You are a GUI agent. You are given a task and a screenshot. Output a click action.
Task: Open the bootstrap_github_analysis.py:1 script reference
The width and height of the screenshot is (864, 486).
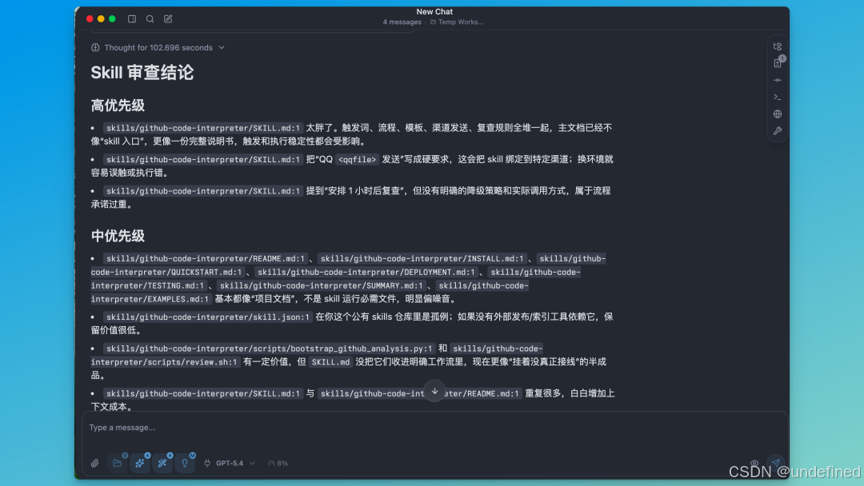pyautogui.click(x=270, y=349)
